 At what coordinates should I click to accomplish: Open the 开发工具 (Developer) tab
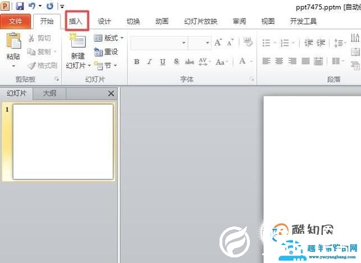pyautogui.click(x=303, y=21)
